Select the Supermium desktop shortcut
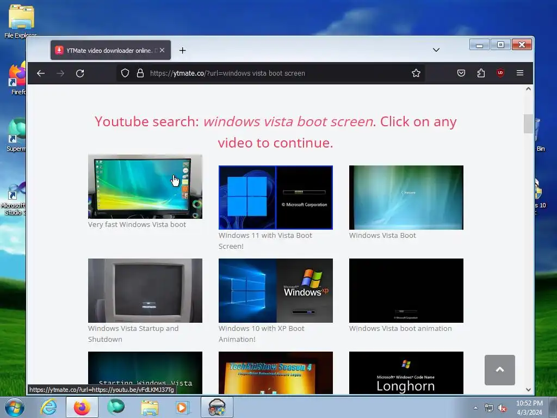 (x=16, y=135)
